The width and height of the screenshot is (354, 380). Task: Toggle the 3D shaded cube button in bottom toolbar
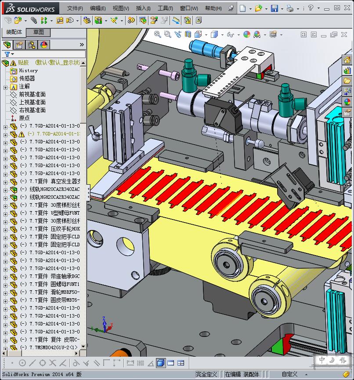[x=161, y=363]
